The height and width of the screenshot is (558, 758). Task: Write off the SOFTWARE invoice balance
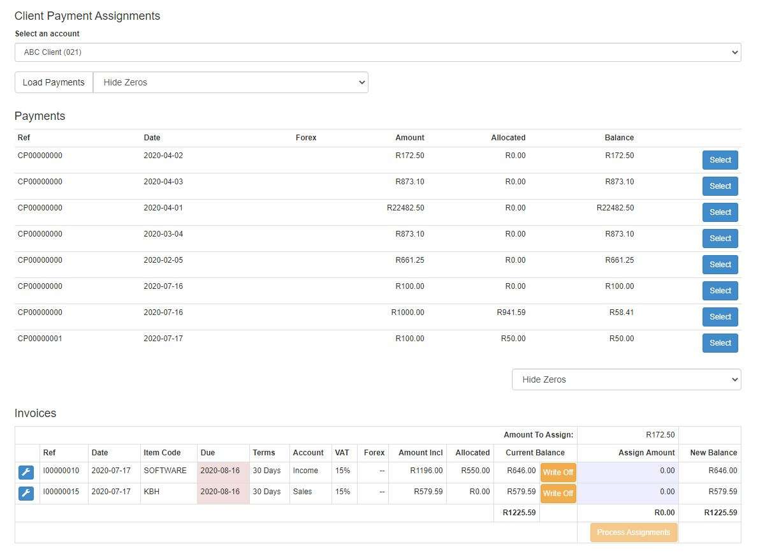[x=558, y=473]
